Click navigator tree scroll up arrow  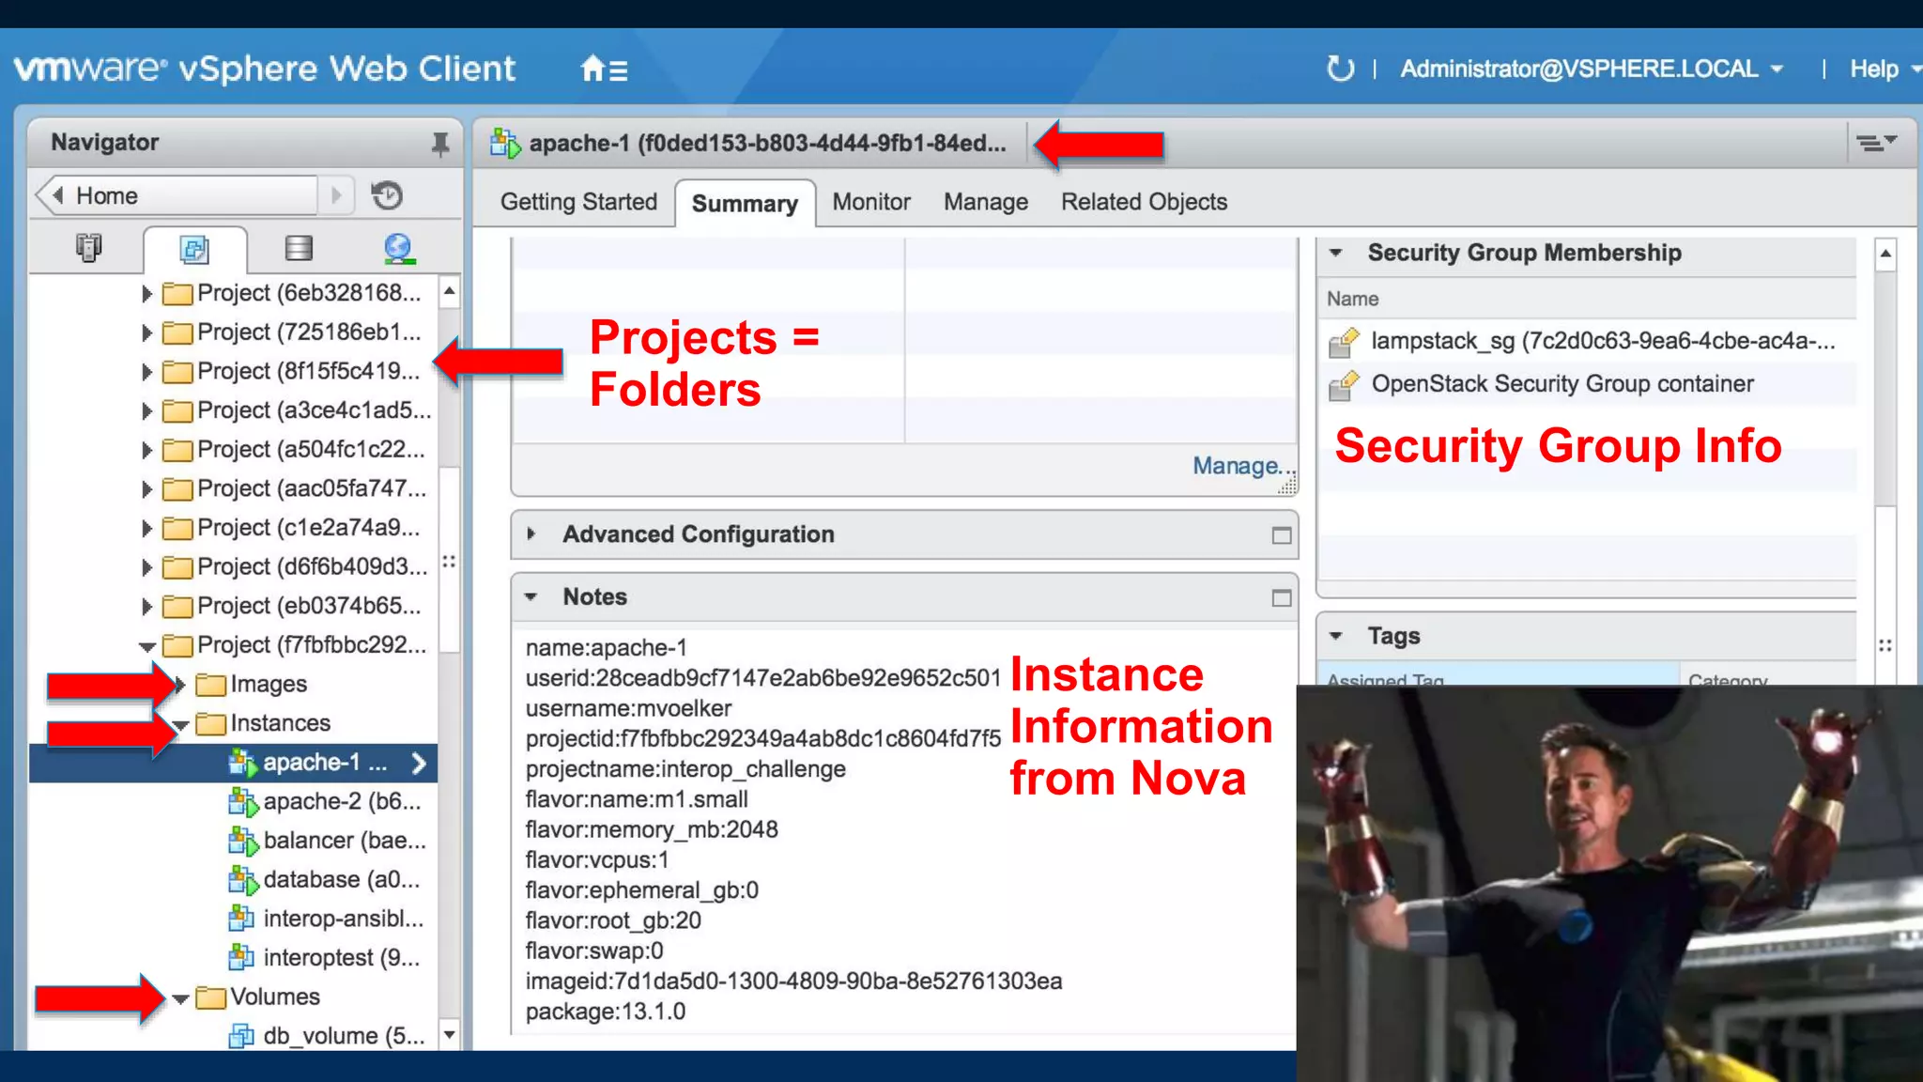[x=450, y=291]
